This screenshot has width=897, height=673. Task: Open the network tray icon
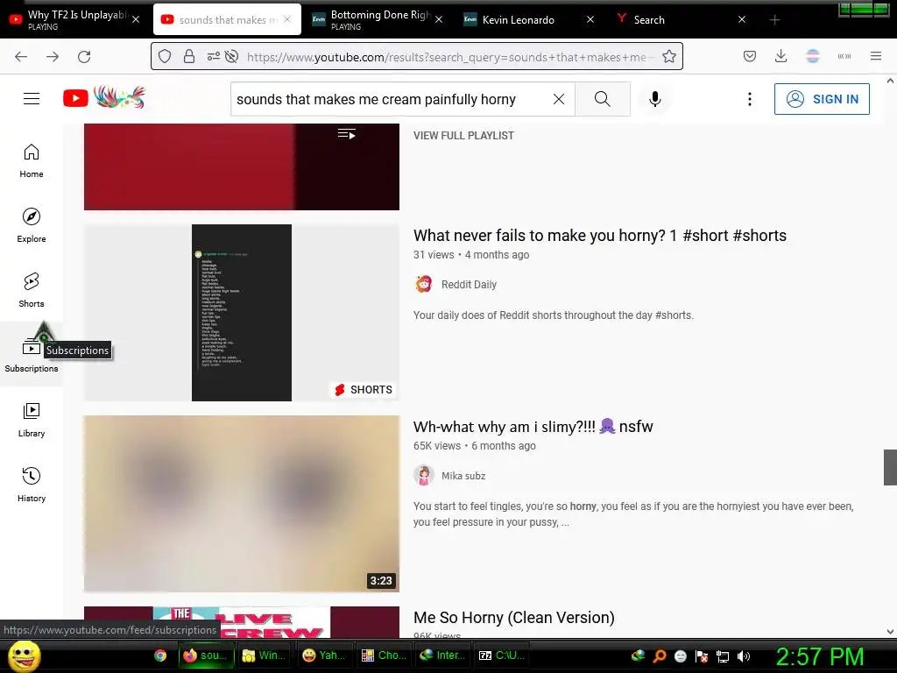(x=723, y=656)
